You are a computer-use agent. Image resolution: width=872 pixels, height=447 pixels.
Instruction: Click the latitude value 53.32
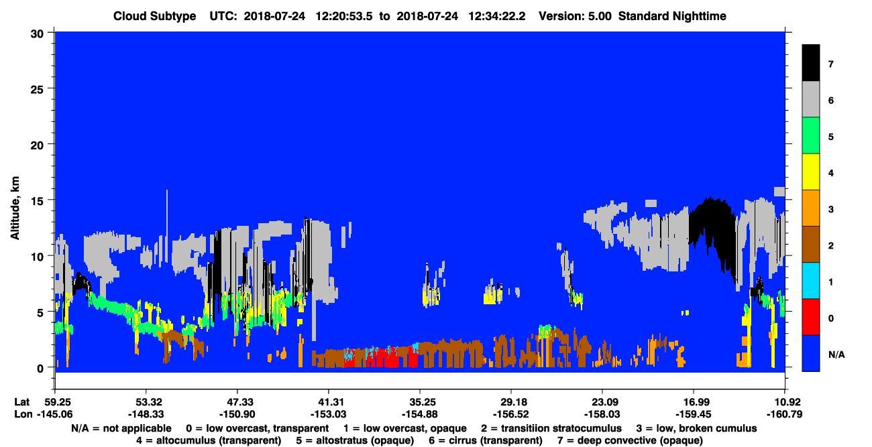point(146,402)
